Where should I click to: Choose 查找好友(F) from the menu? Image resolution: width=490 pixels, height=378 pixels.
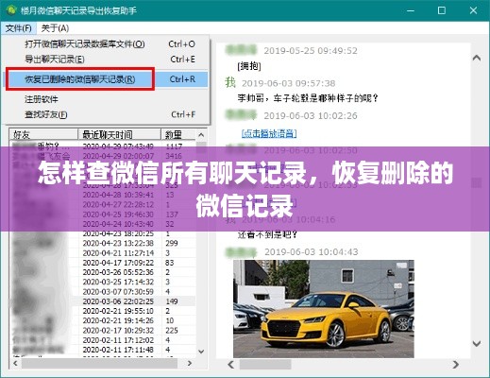(107, 114)
